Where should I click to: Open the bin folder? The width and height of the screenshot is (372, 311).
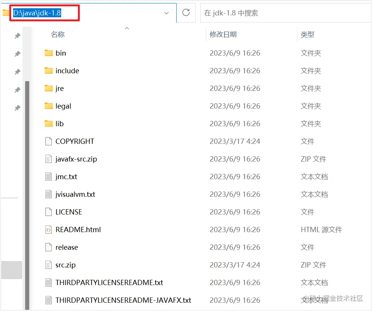(61, 53)
